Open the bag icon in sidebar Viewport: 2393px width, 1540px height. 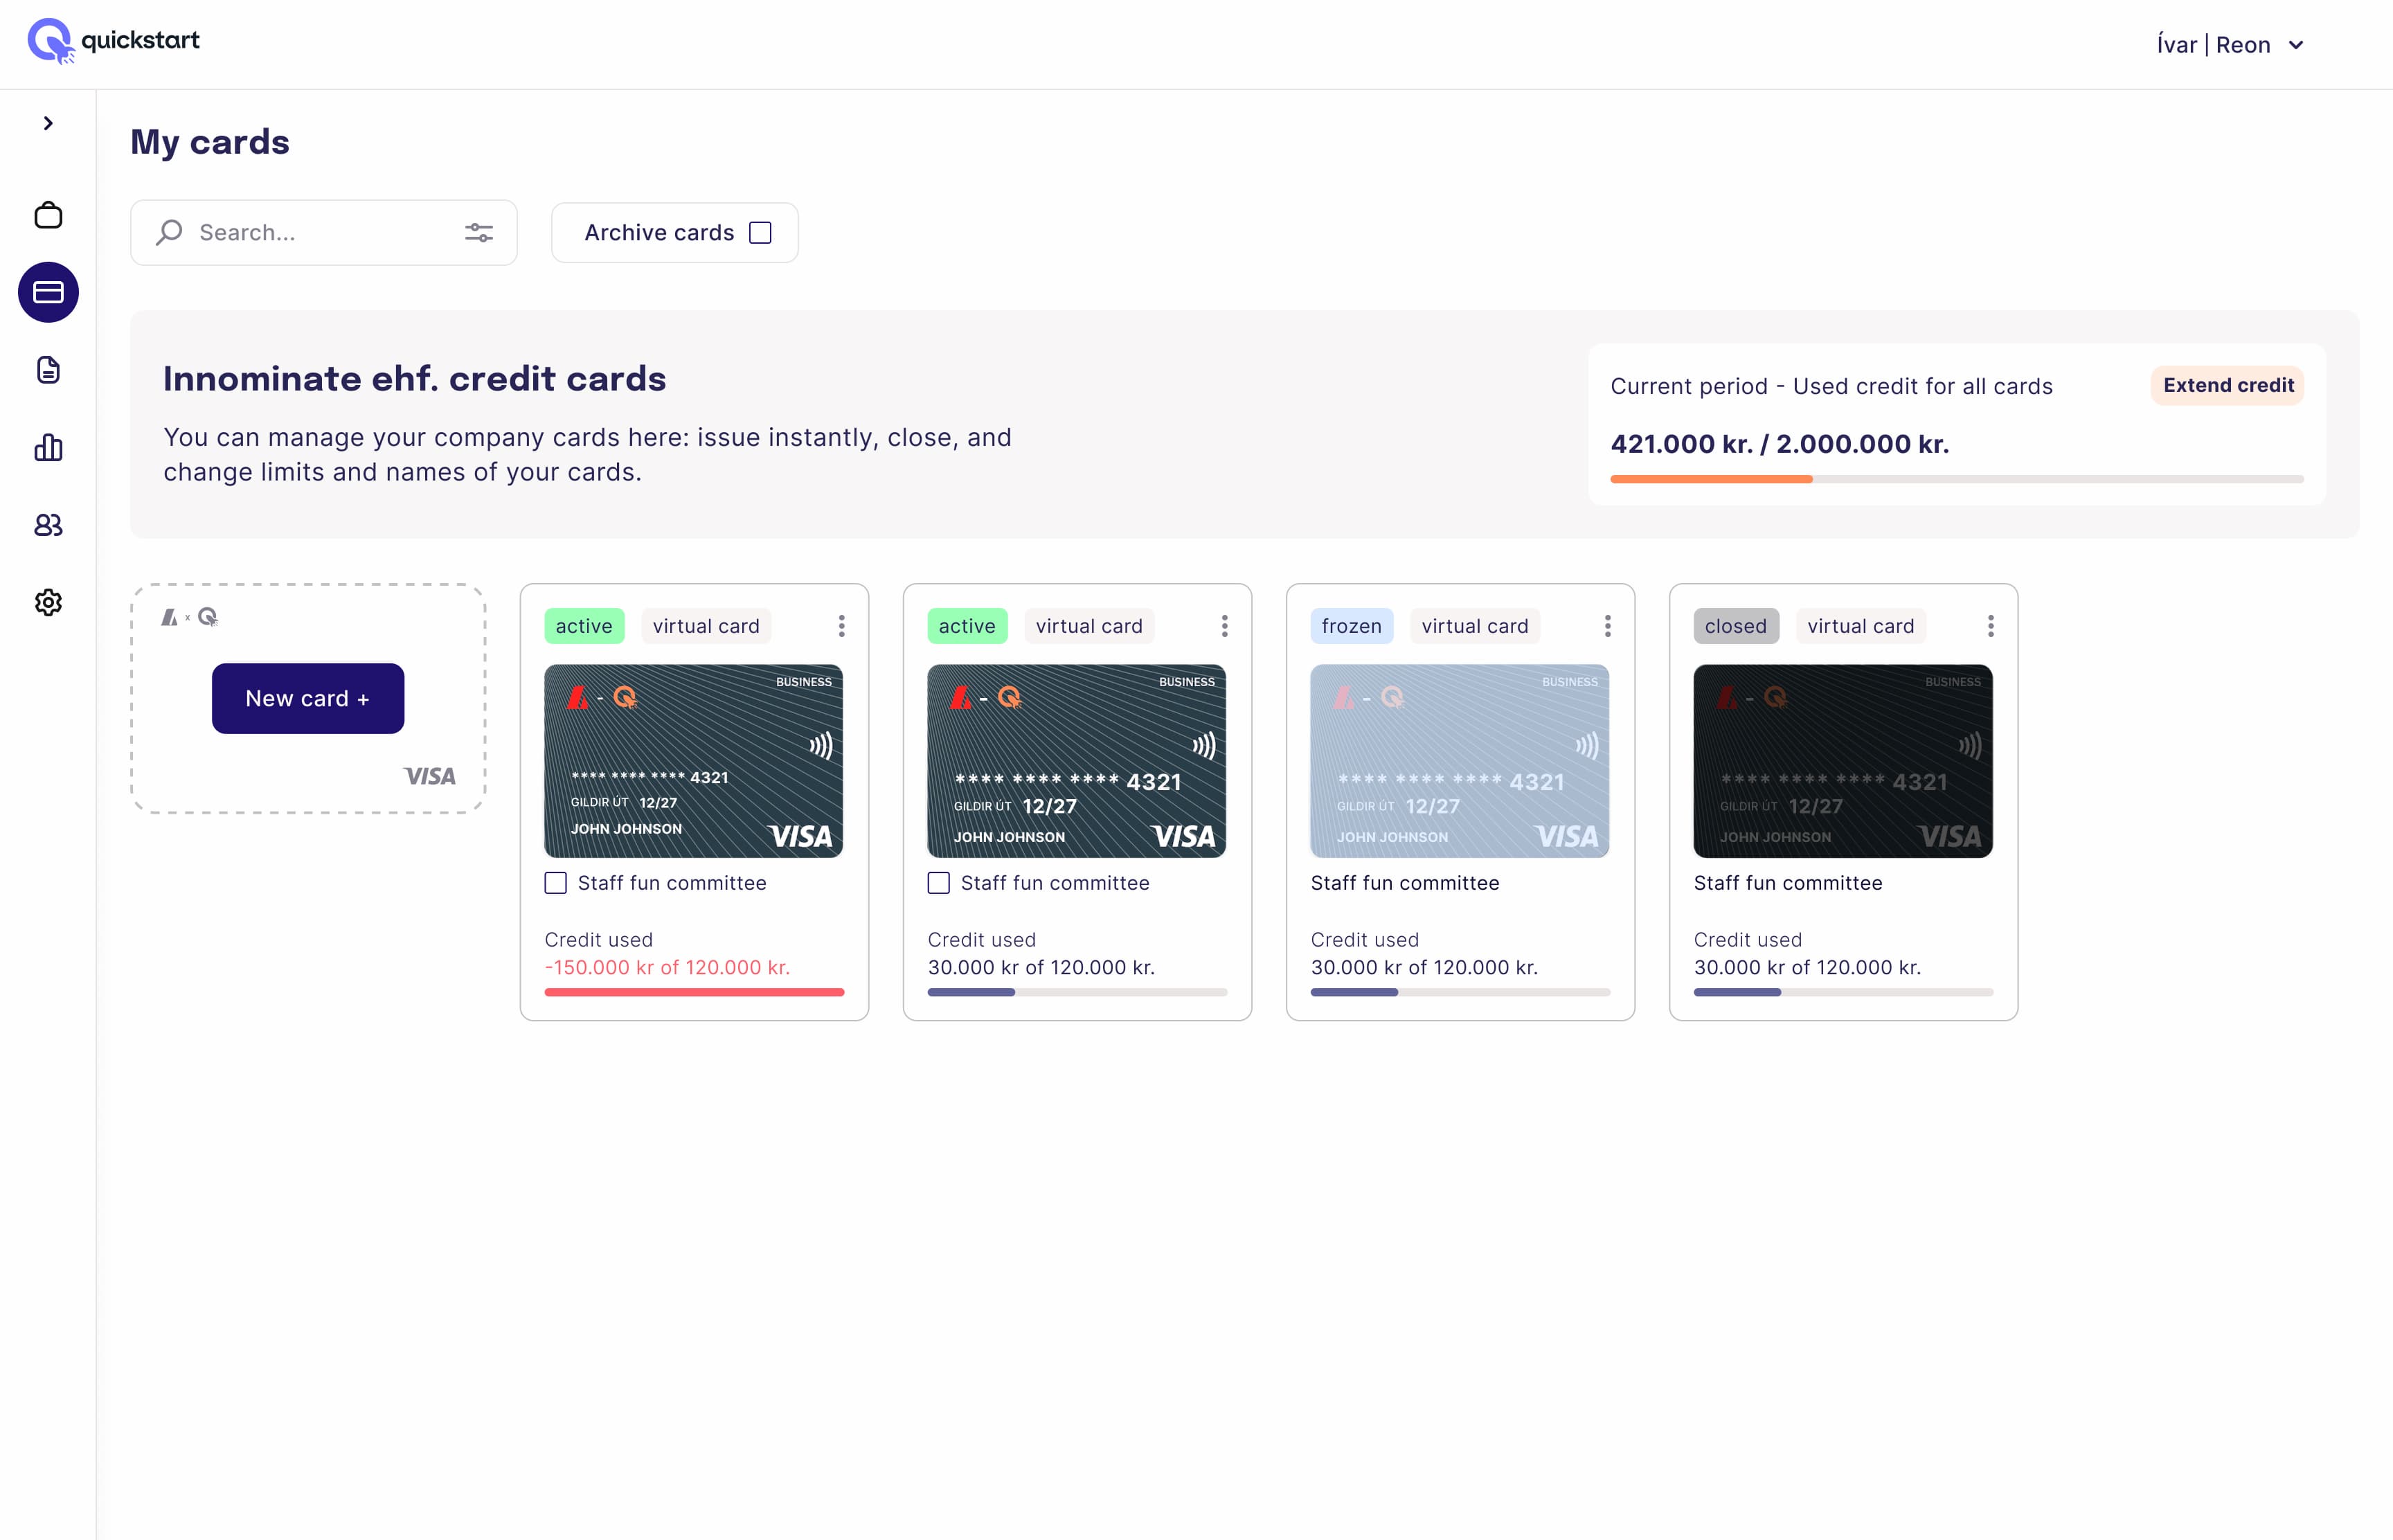48,215
